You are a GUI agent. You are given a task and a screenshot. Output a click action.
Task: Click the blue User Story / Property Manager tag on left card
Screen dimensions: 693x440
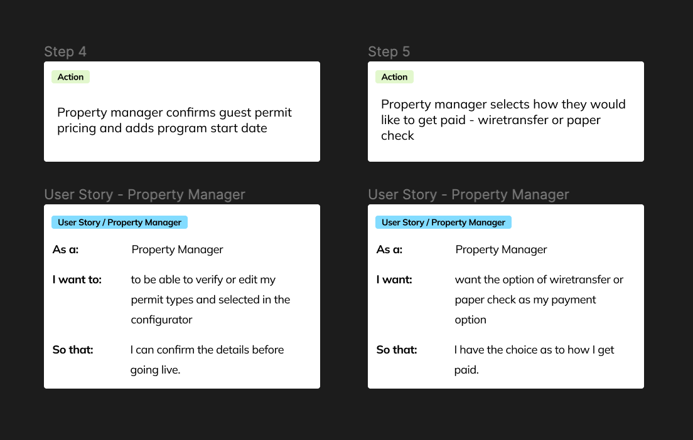pyautogui.click(x=119, y=223)
